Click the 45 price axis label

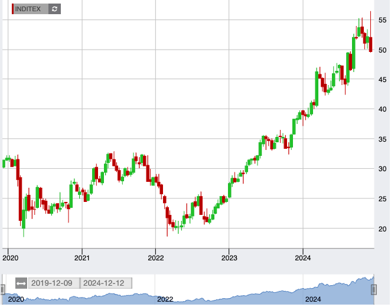[x=383, y=80]
